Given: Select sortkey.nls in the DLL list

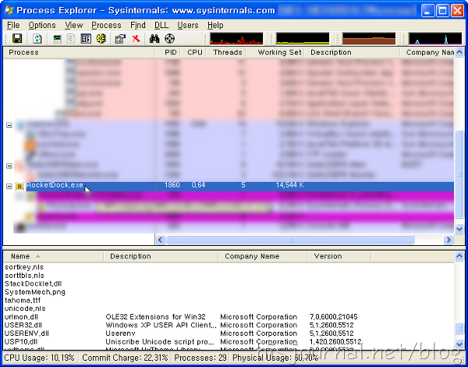Looking at the screenshot, I should coord(24,267).
